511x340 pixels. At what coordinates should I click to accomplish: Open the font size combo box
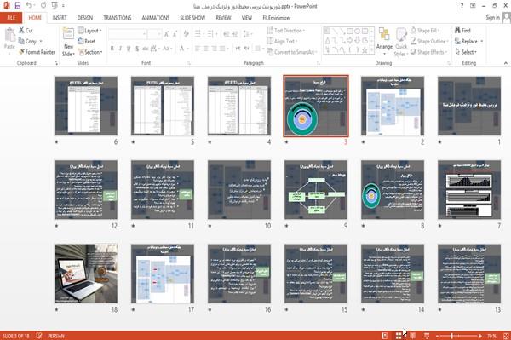pos(154,34)
